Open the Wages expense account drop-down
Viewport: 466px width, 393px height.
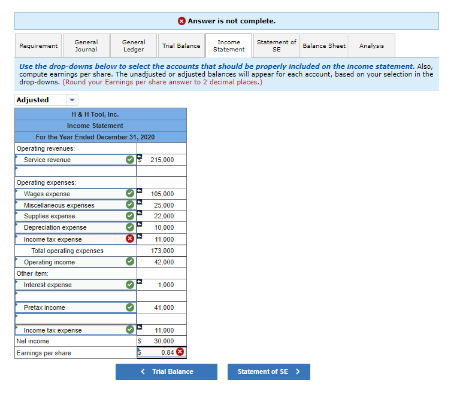[76, 194]
